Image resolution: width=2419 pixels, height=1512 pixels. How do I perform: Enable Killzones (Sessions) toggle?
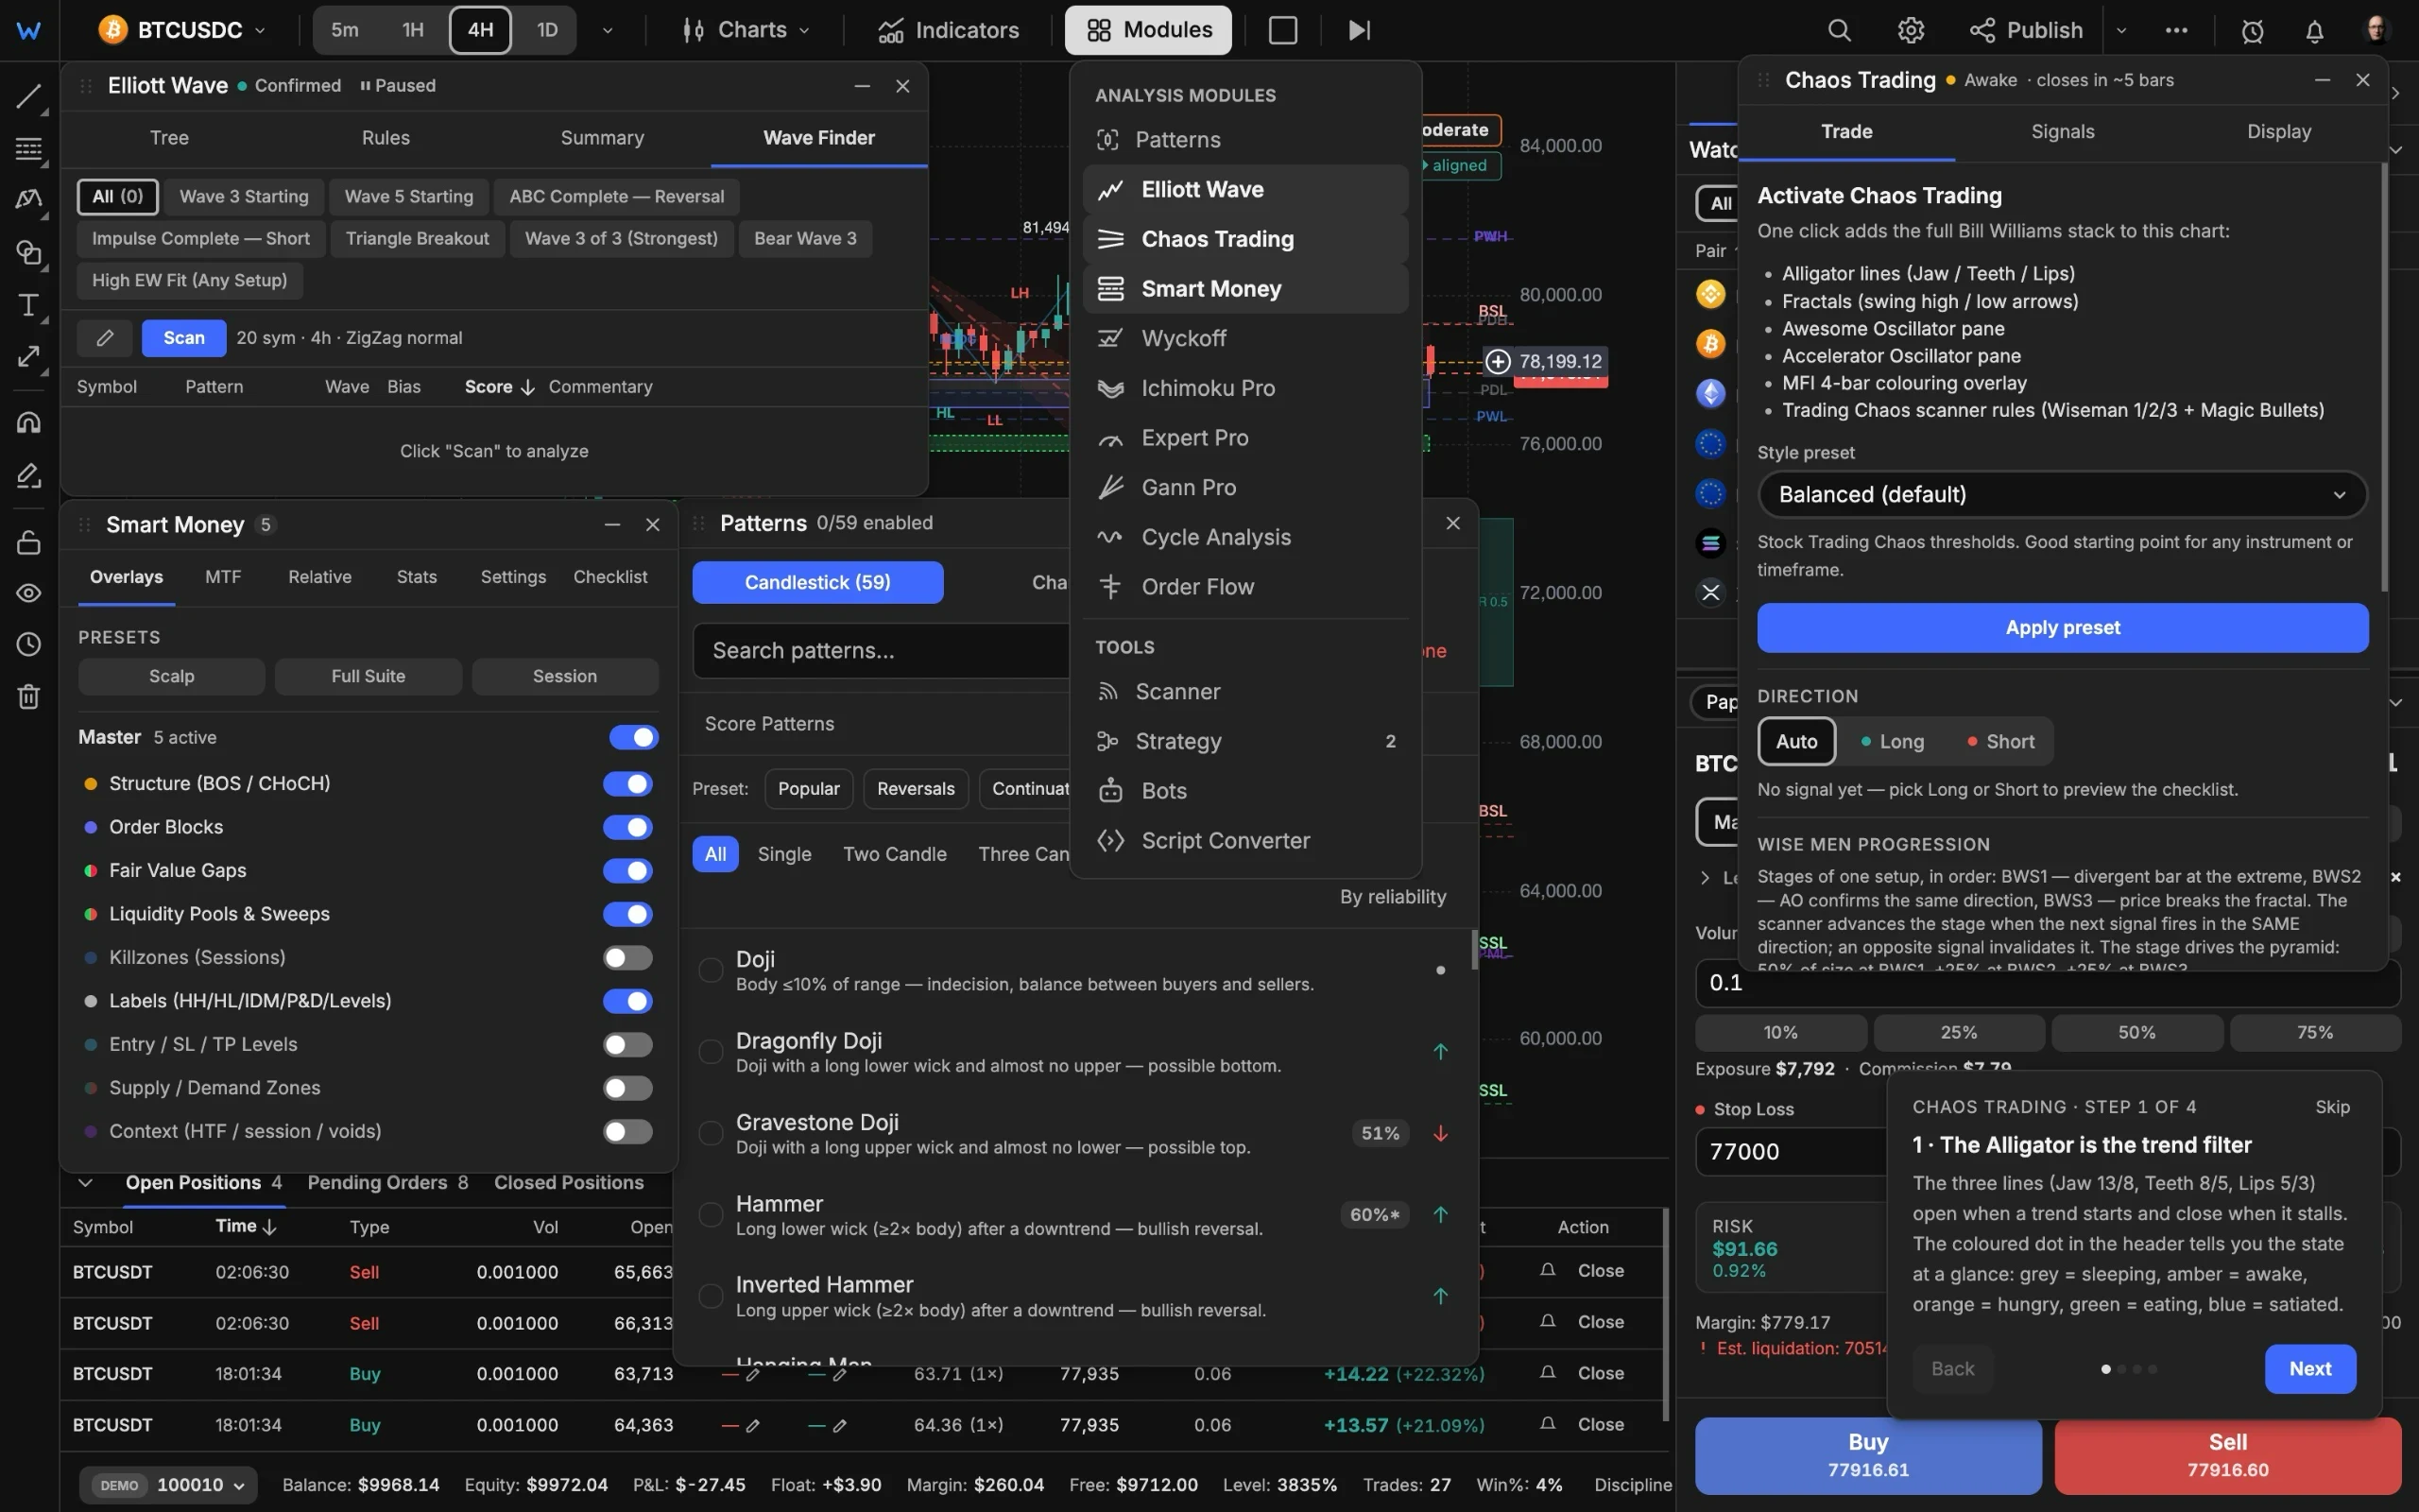click(627, 958)
